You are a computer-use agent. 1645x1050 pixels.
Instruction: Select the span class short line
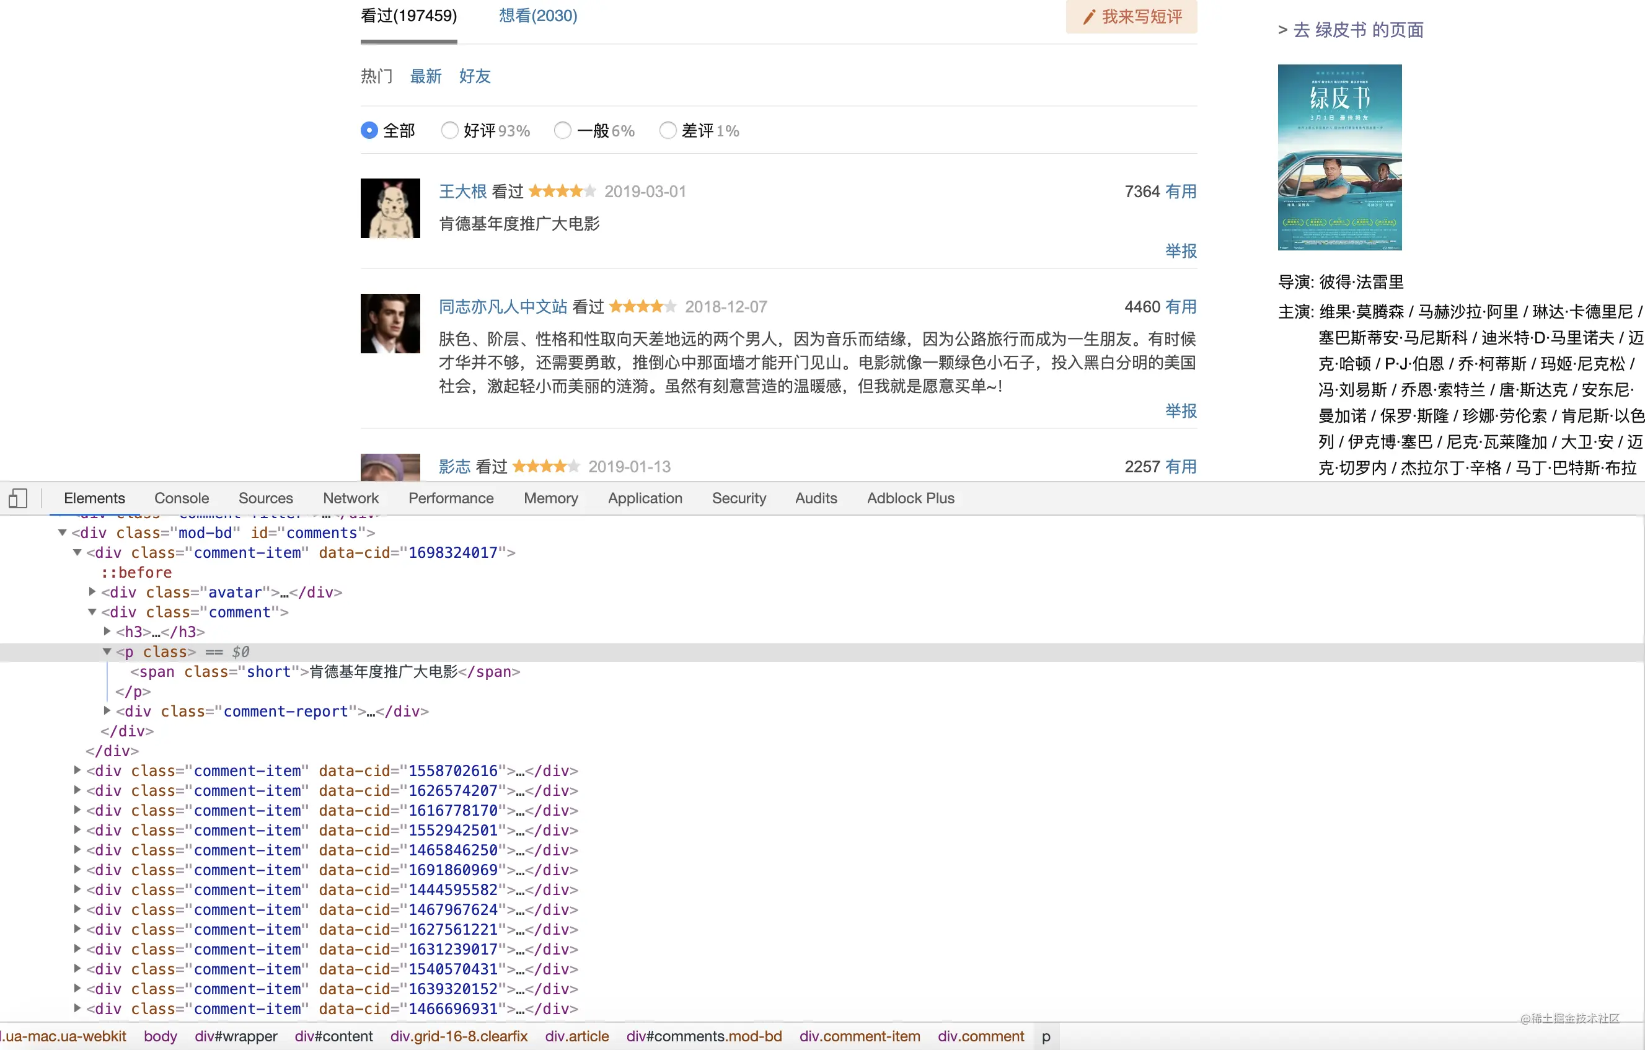pos(325,671)
